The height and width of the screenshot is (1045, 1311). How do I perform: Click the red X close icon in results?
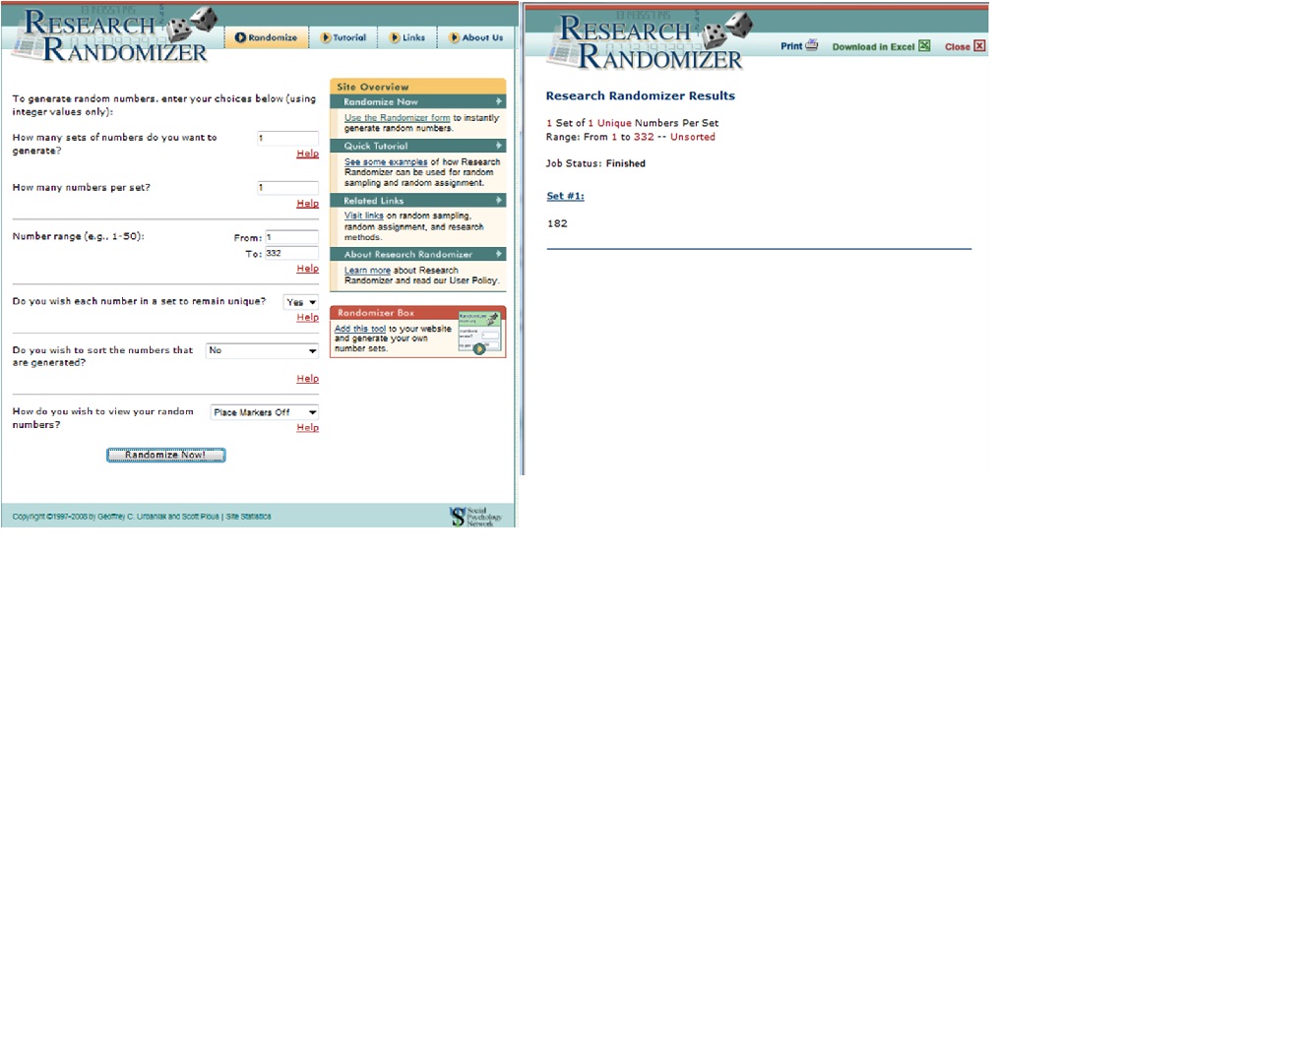(979, 45)
